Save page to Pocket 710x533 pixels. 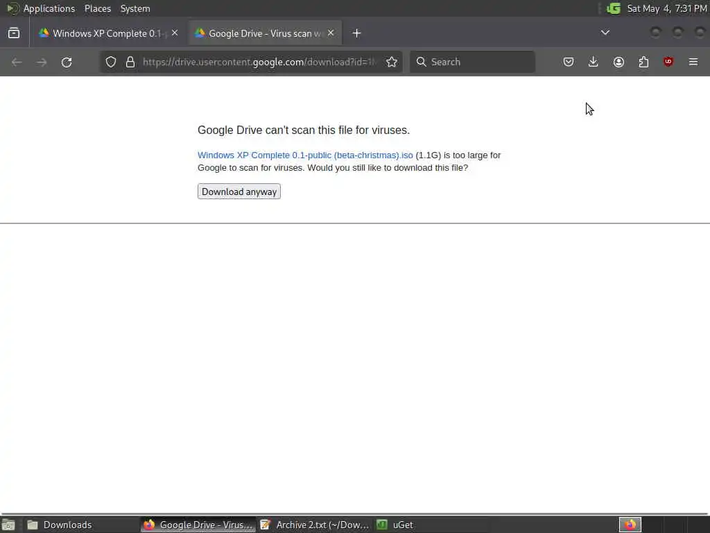click(569, 62)
